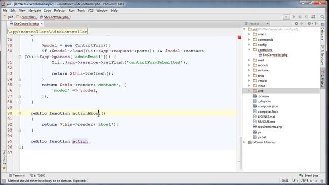Open the VCS menu
The width and height of the screenshot is (329, 185).
click(90, 10)
